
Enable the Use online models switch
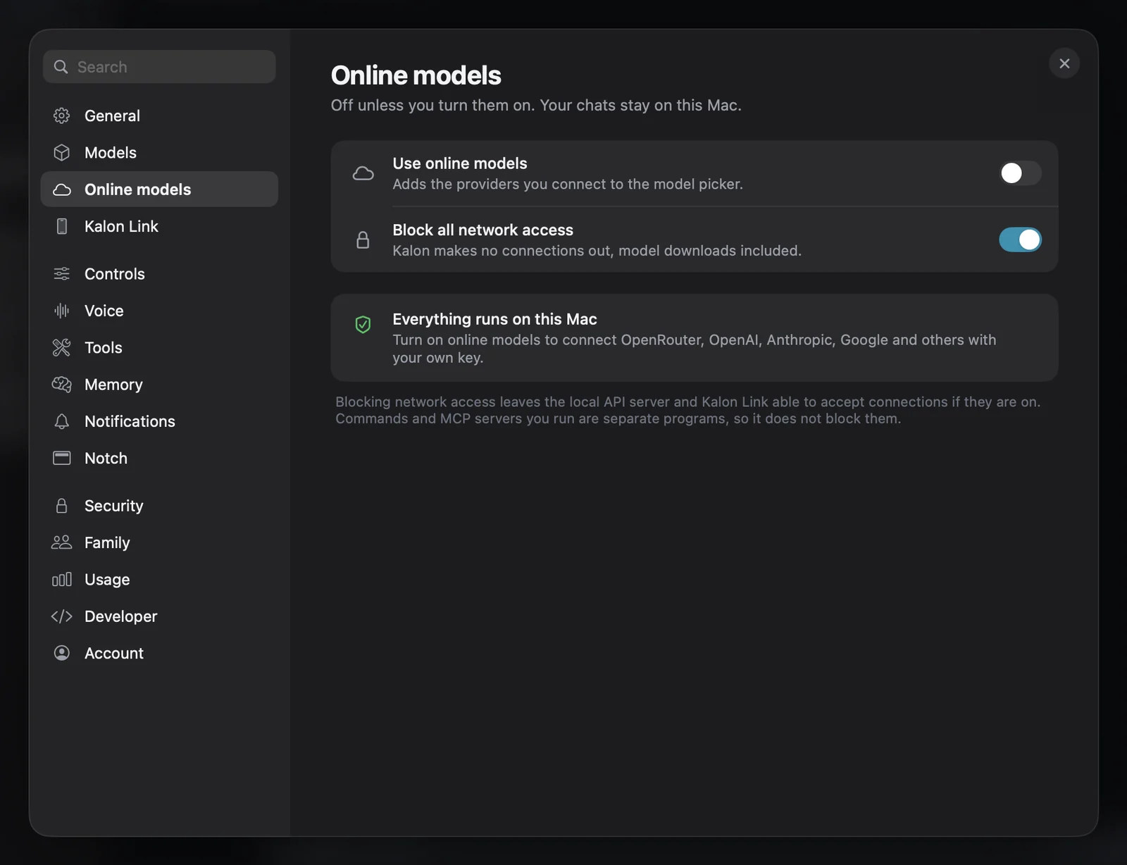pos(1020,173)
